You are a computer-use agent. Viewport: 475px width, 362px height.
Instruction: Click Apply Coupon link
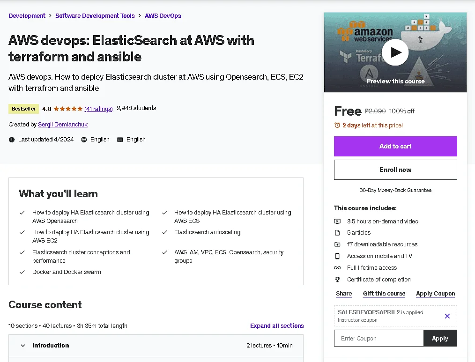pos(435,294)
